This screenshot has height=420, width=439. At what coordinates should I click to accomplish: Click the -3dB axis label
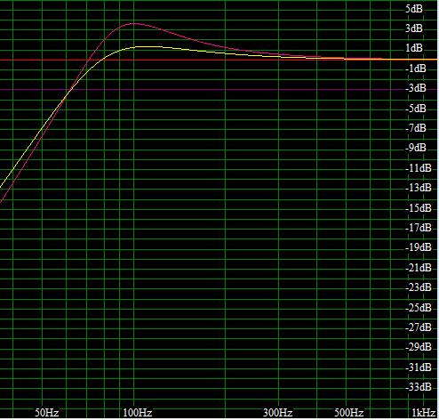pos(416,88)
